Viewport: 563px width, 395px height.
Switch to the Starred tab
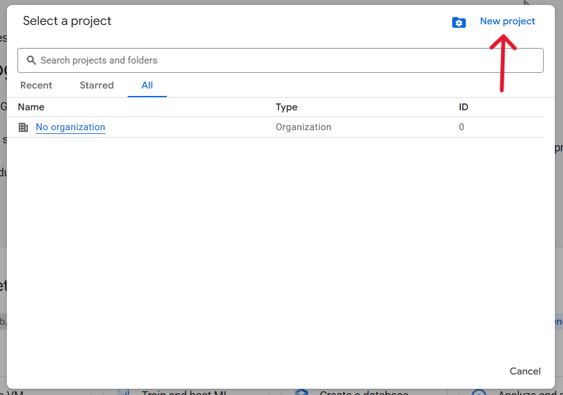97,85
